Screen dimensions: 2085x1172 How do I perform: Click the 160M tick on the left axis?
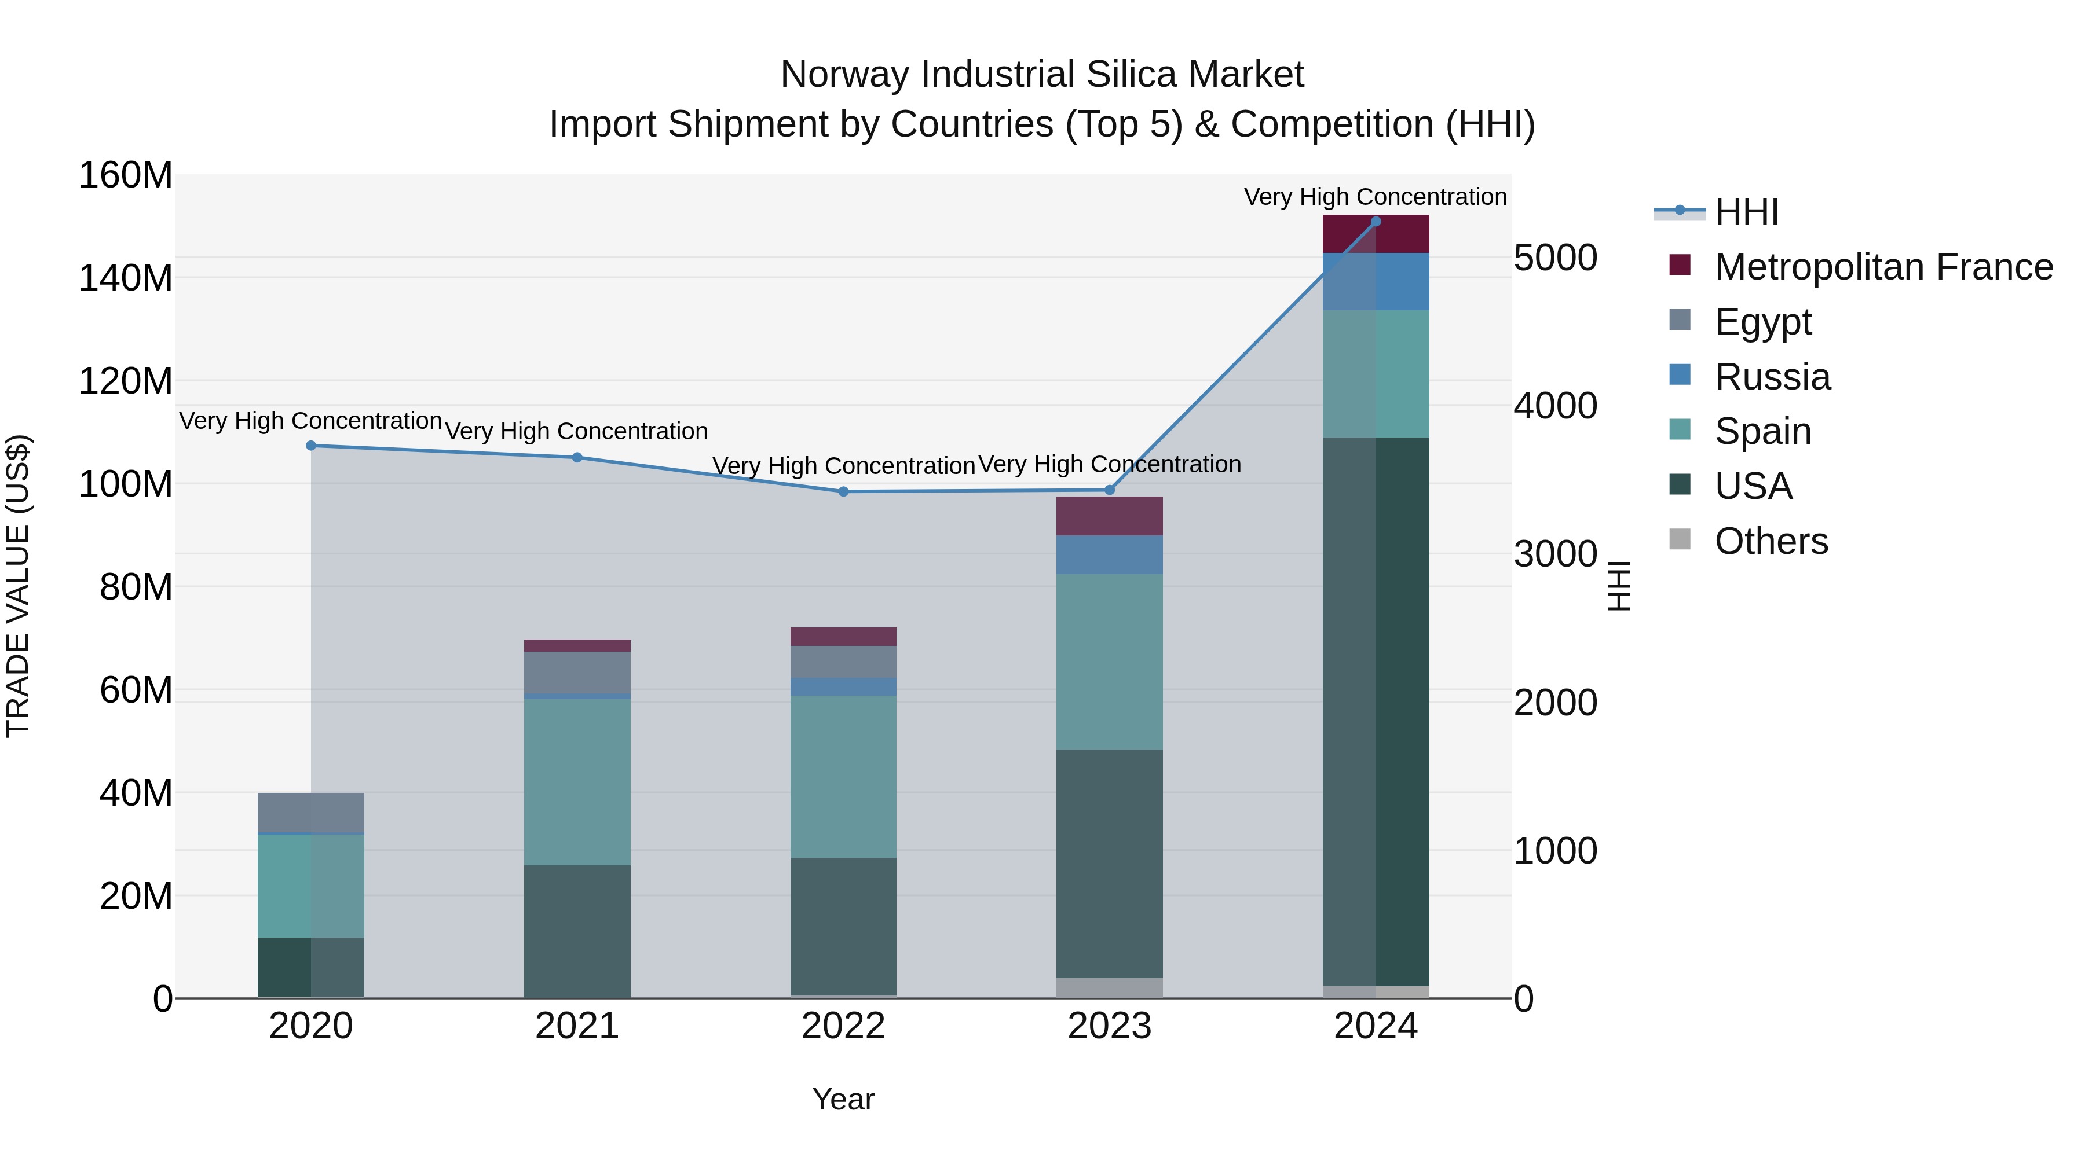point(126,175)
